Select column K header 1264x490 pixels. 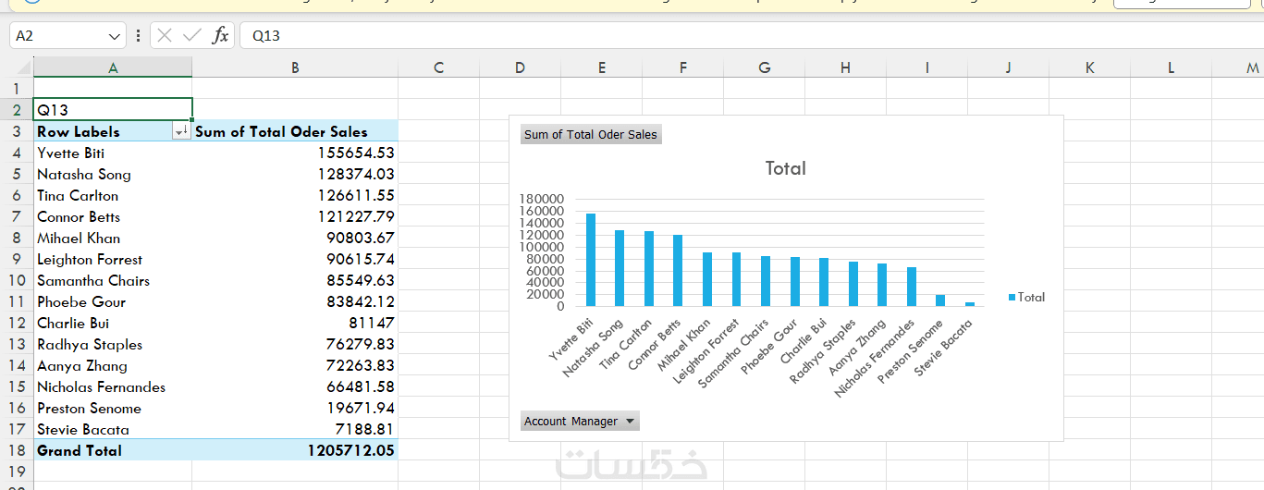pyautogui.click(x=1089, y=67)
